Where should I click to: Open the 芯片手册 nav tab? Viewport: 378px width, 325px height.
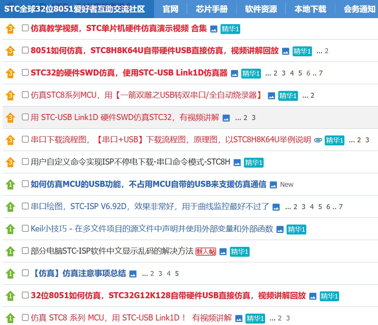coord(212,9)
